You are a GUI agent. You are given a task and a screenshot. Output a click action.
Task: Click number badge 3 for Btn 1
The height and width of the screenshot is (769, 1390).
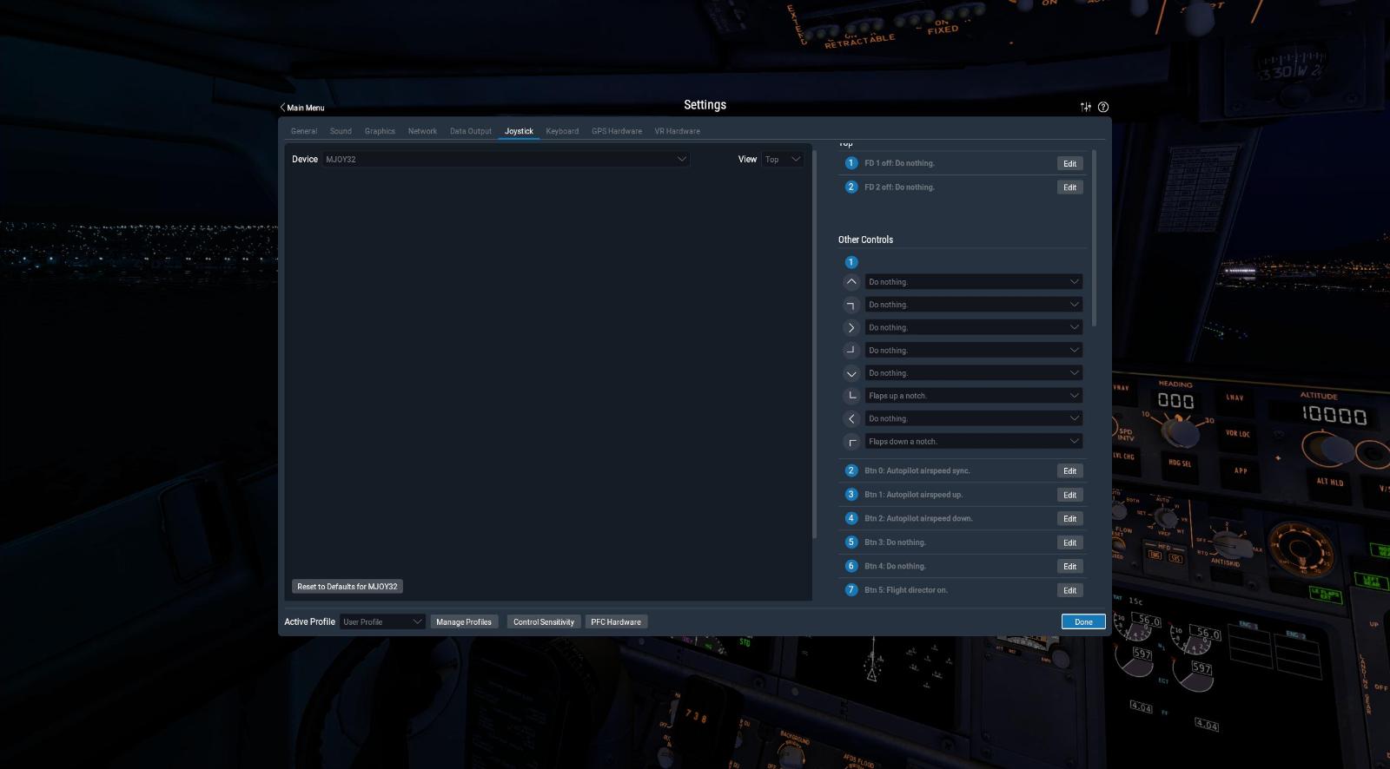(851, 495)
